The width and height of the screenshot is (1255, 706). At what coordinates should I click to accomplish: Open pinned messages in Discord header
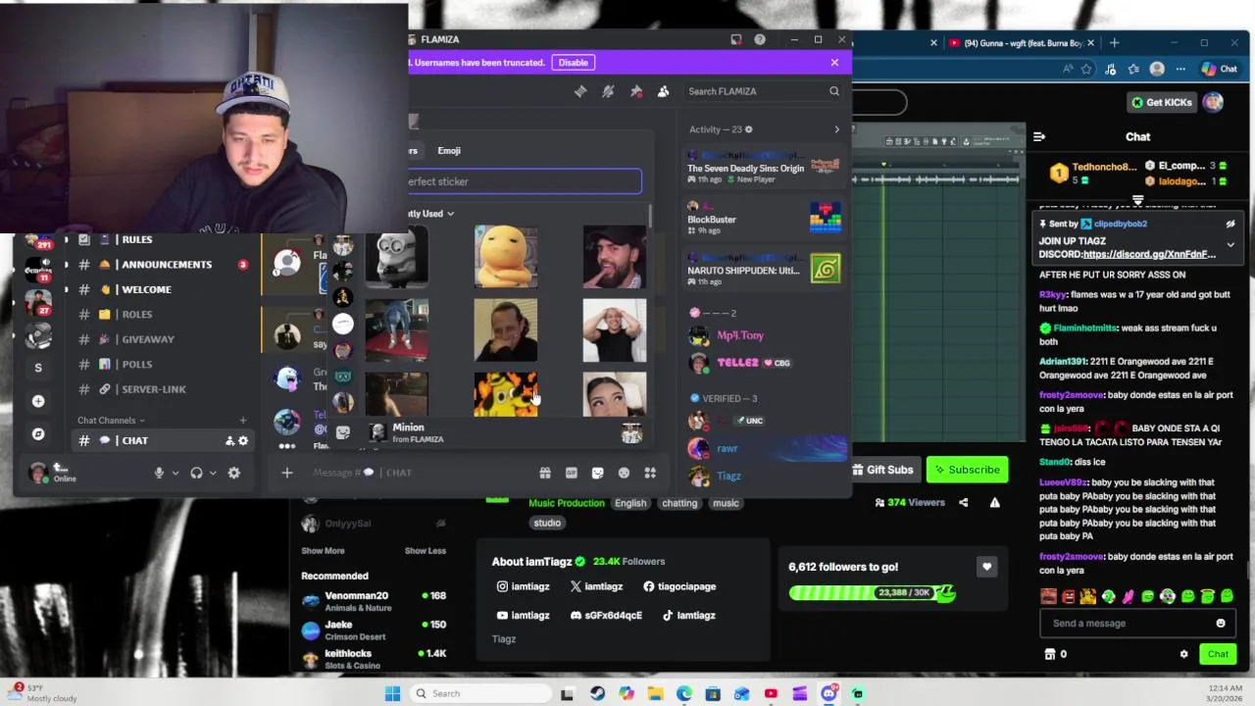636,91
